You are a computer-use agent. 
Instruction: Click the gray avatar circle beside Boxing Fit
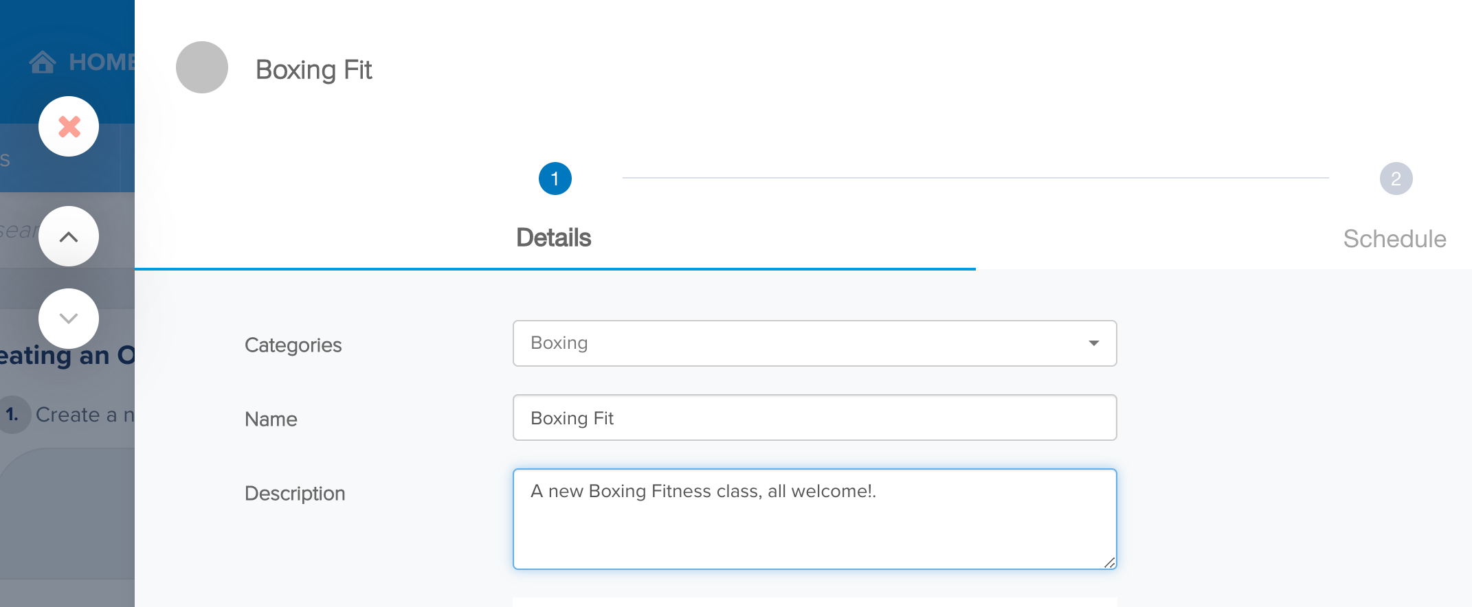tap(202, 67)
